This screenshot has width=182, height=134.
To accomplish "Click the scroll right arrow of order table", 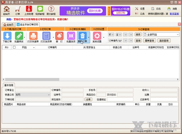I will (x=178, y=79).
